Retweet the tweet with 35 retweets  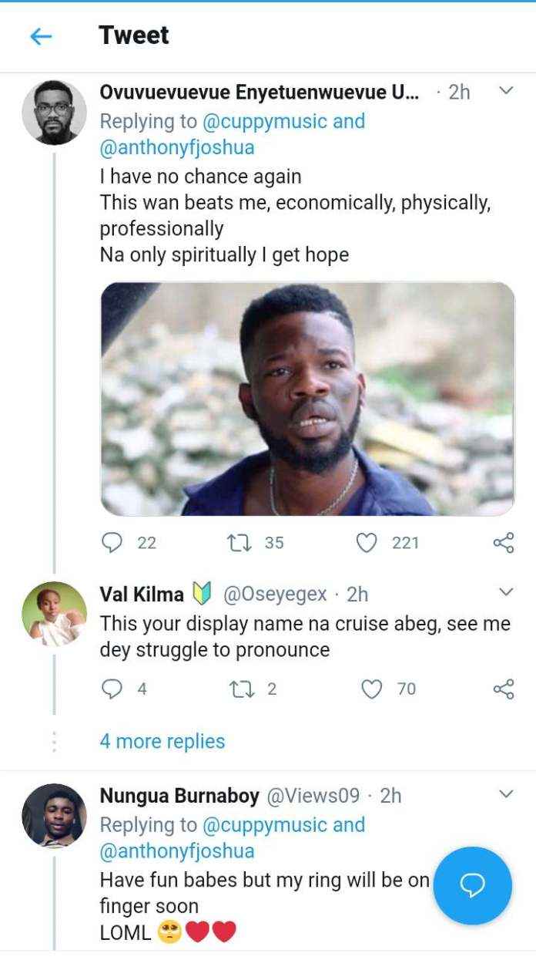[x=236, y=543]
